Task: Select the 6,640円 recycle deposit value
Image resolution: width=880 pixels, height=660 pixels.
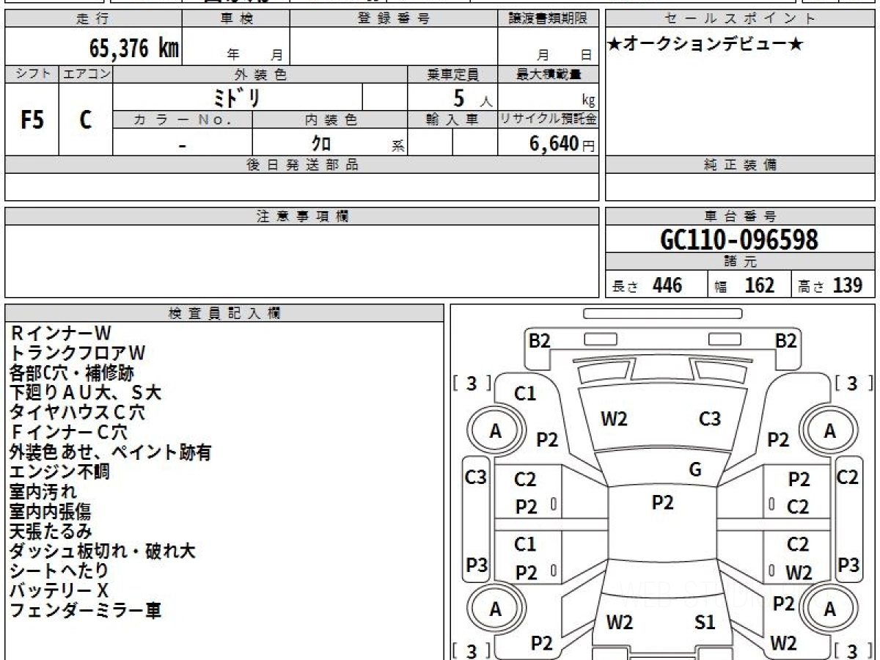Action: pyautogui.click(x=562, y=144)
